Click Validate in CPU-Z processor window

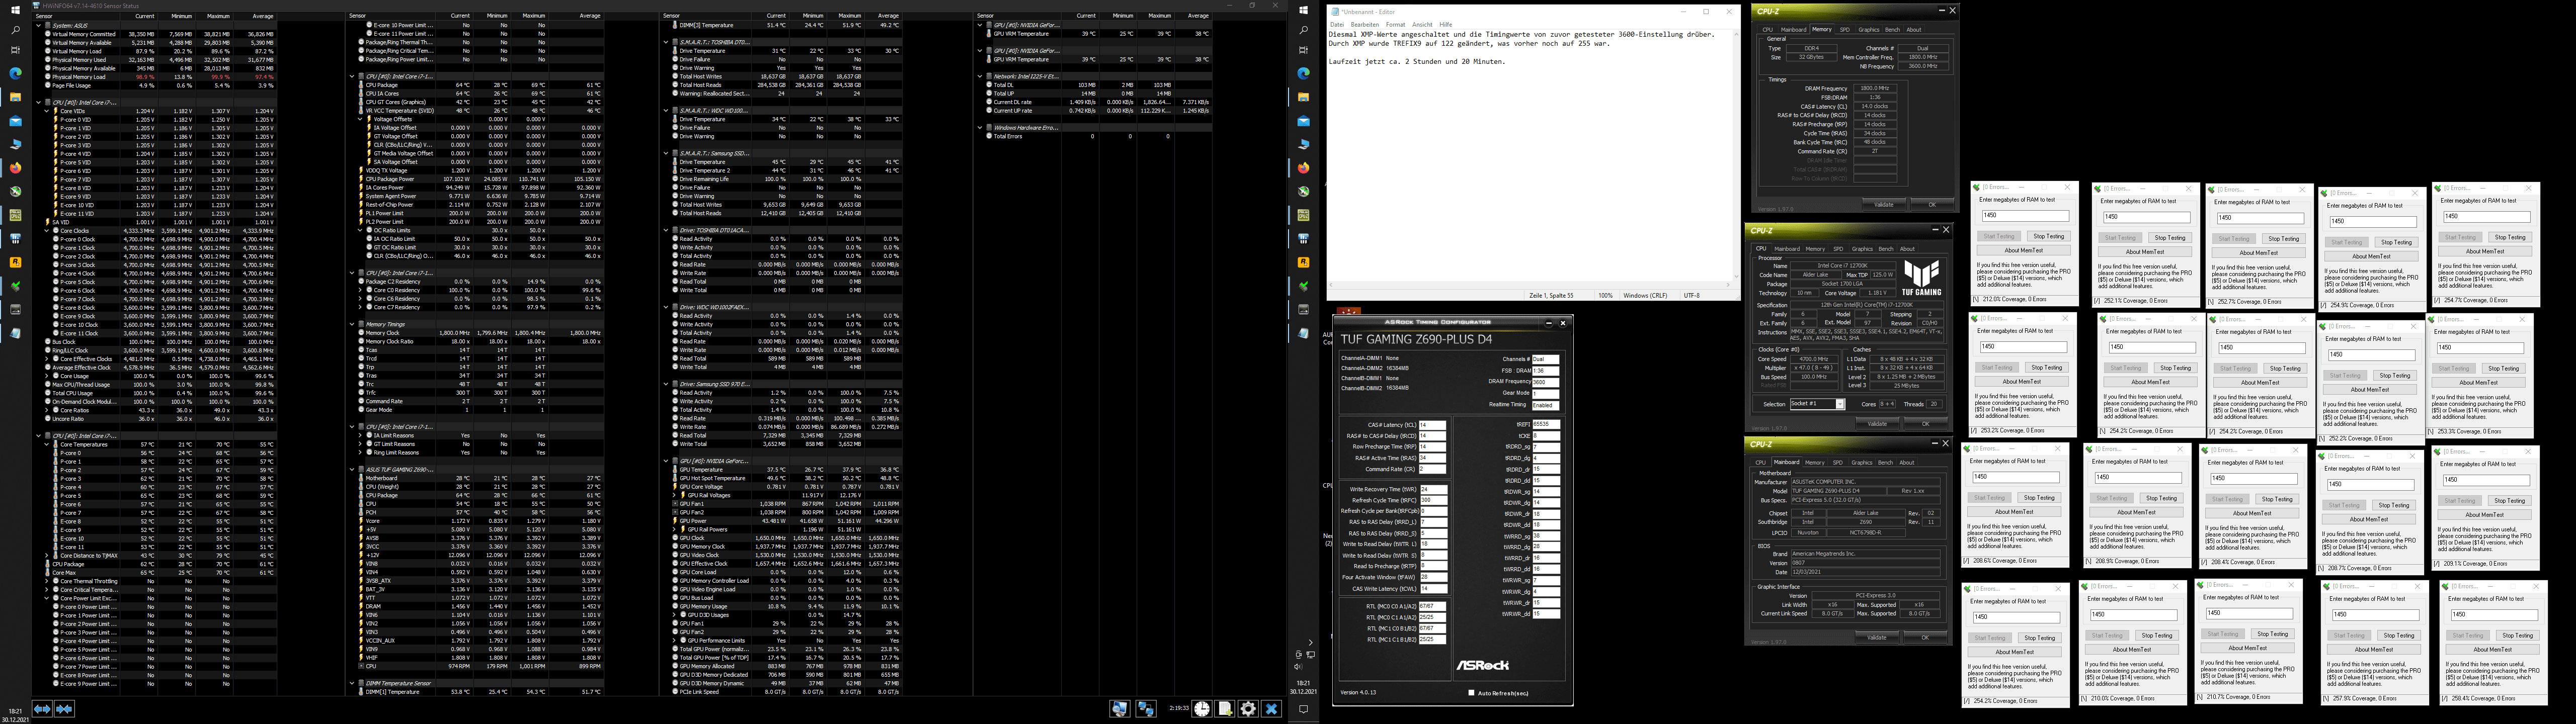pyautogui.click(x=1878, y=423)
